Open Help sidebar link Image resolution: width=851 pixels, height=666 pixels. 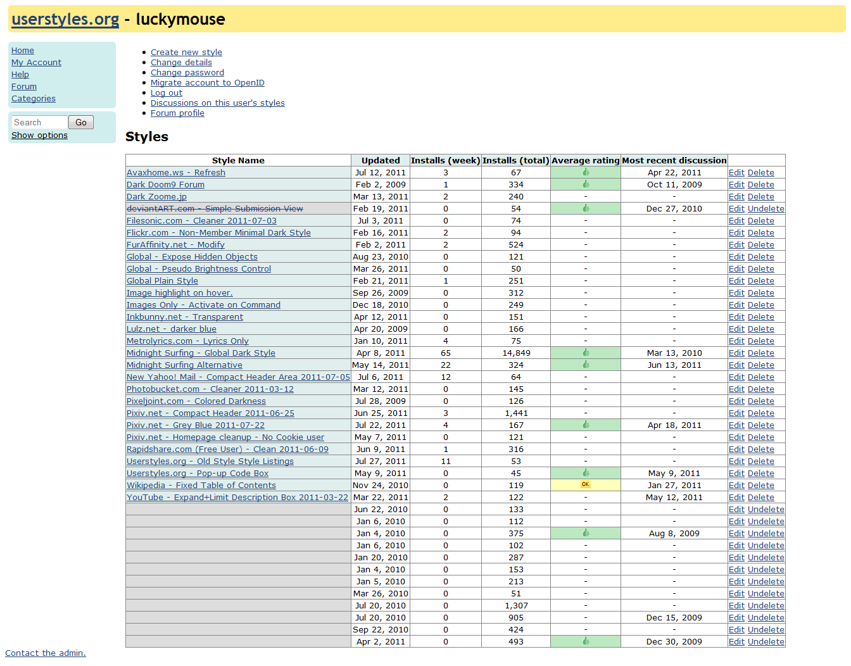click(x=20, y=75)
